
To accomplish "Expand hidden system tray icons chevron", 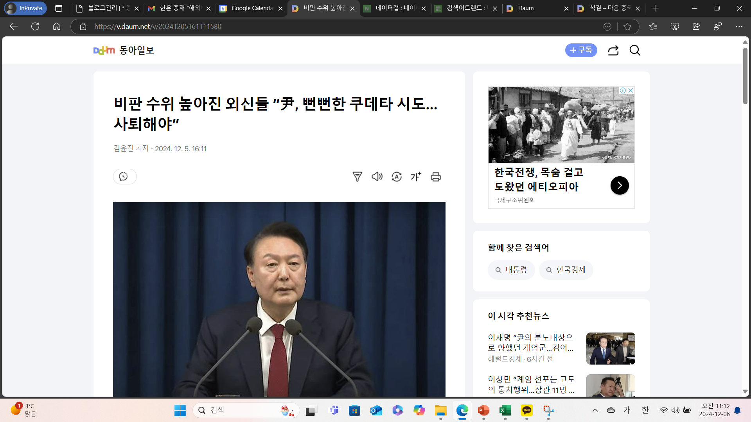I will pos(595,410).
